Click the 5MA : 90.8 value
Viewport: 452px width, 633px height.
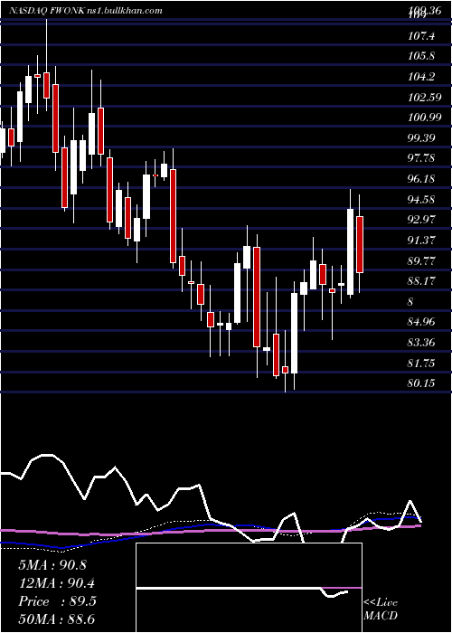(52, 565)
